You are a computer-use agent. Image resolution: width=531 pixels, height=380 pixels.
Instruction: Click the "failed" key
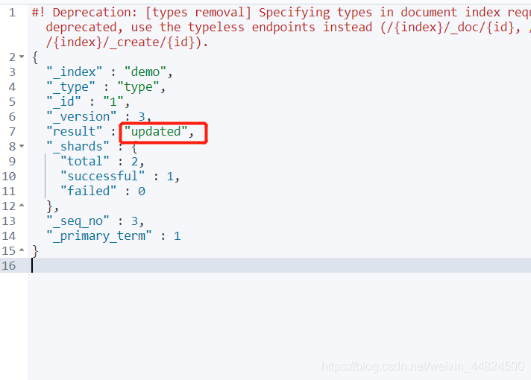point(89,191)
